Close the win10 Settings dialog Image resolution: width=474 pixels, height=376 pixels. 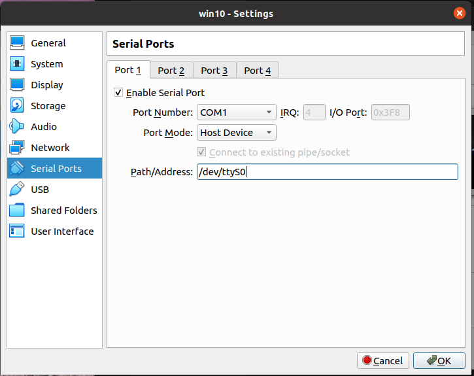(459, 13)
